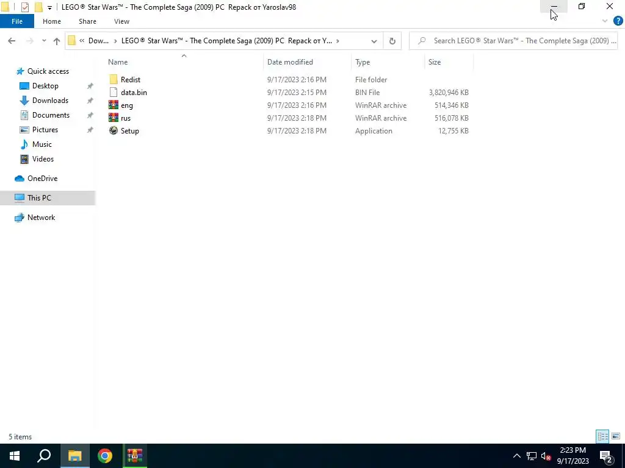Image resolution: width=625 pixels, height=468 pixels.
Task: Open the notification center
Action: tap(606, 456)
